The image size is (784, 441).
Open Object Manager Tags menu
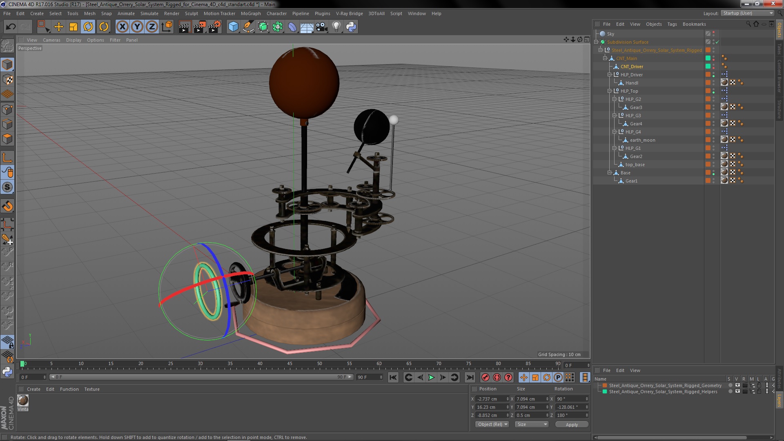672,24
